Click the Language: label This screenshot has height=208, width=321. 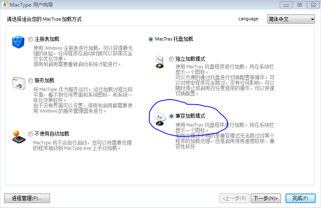point(249,19)
